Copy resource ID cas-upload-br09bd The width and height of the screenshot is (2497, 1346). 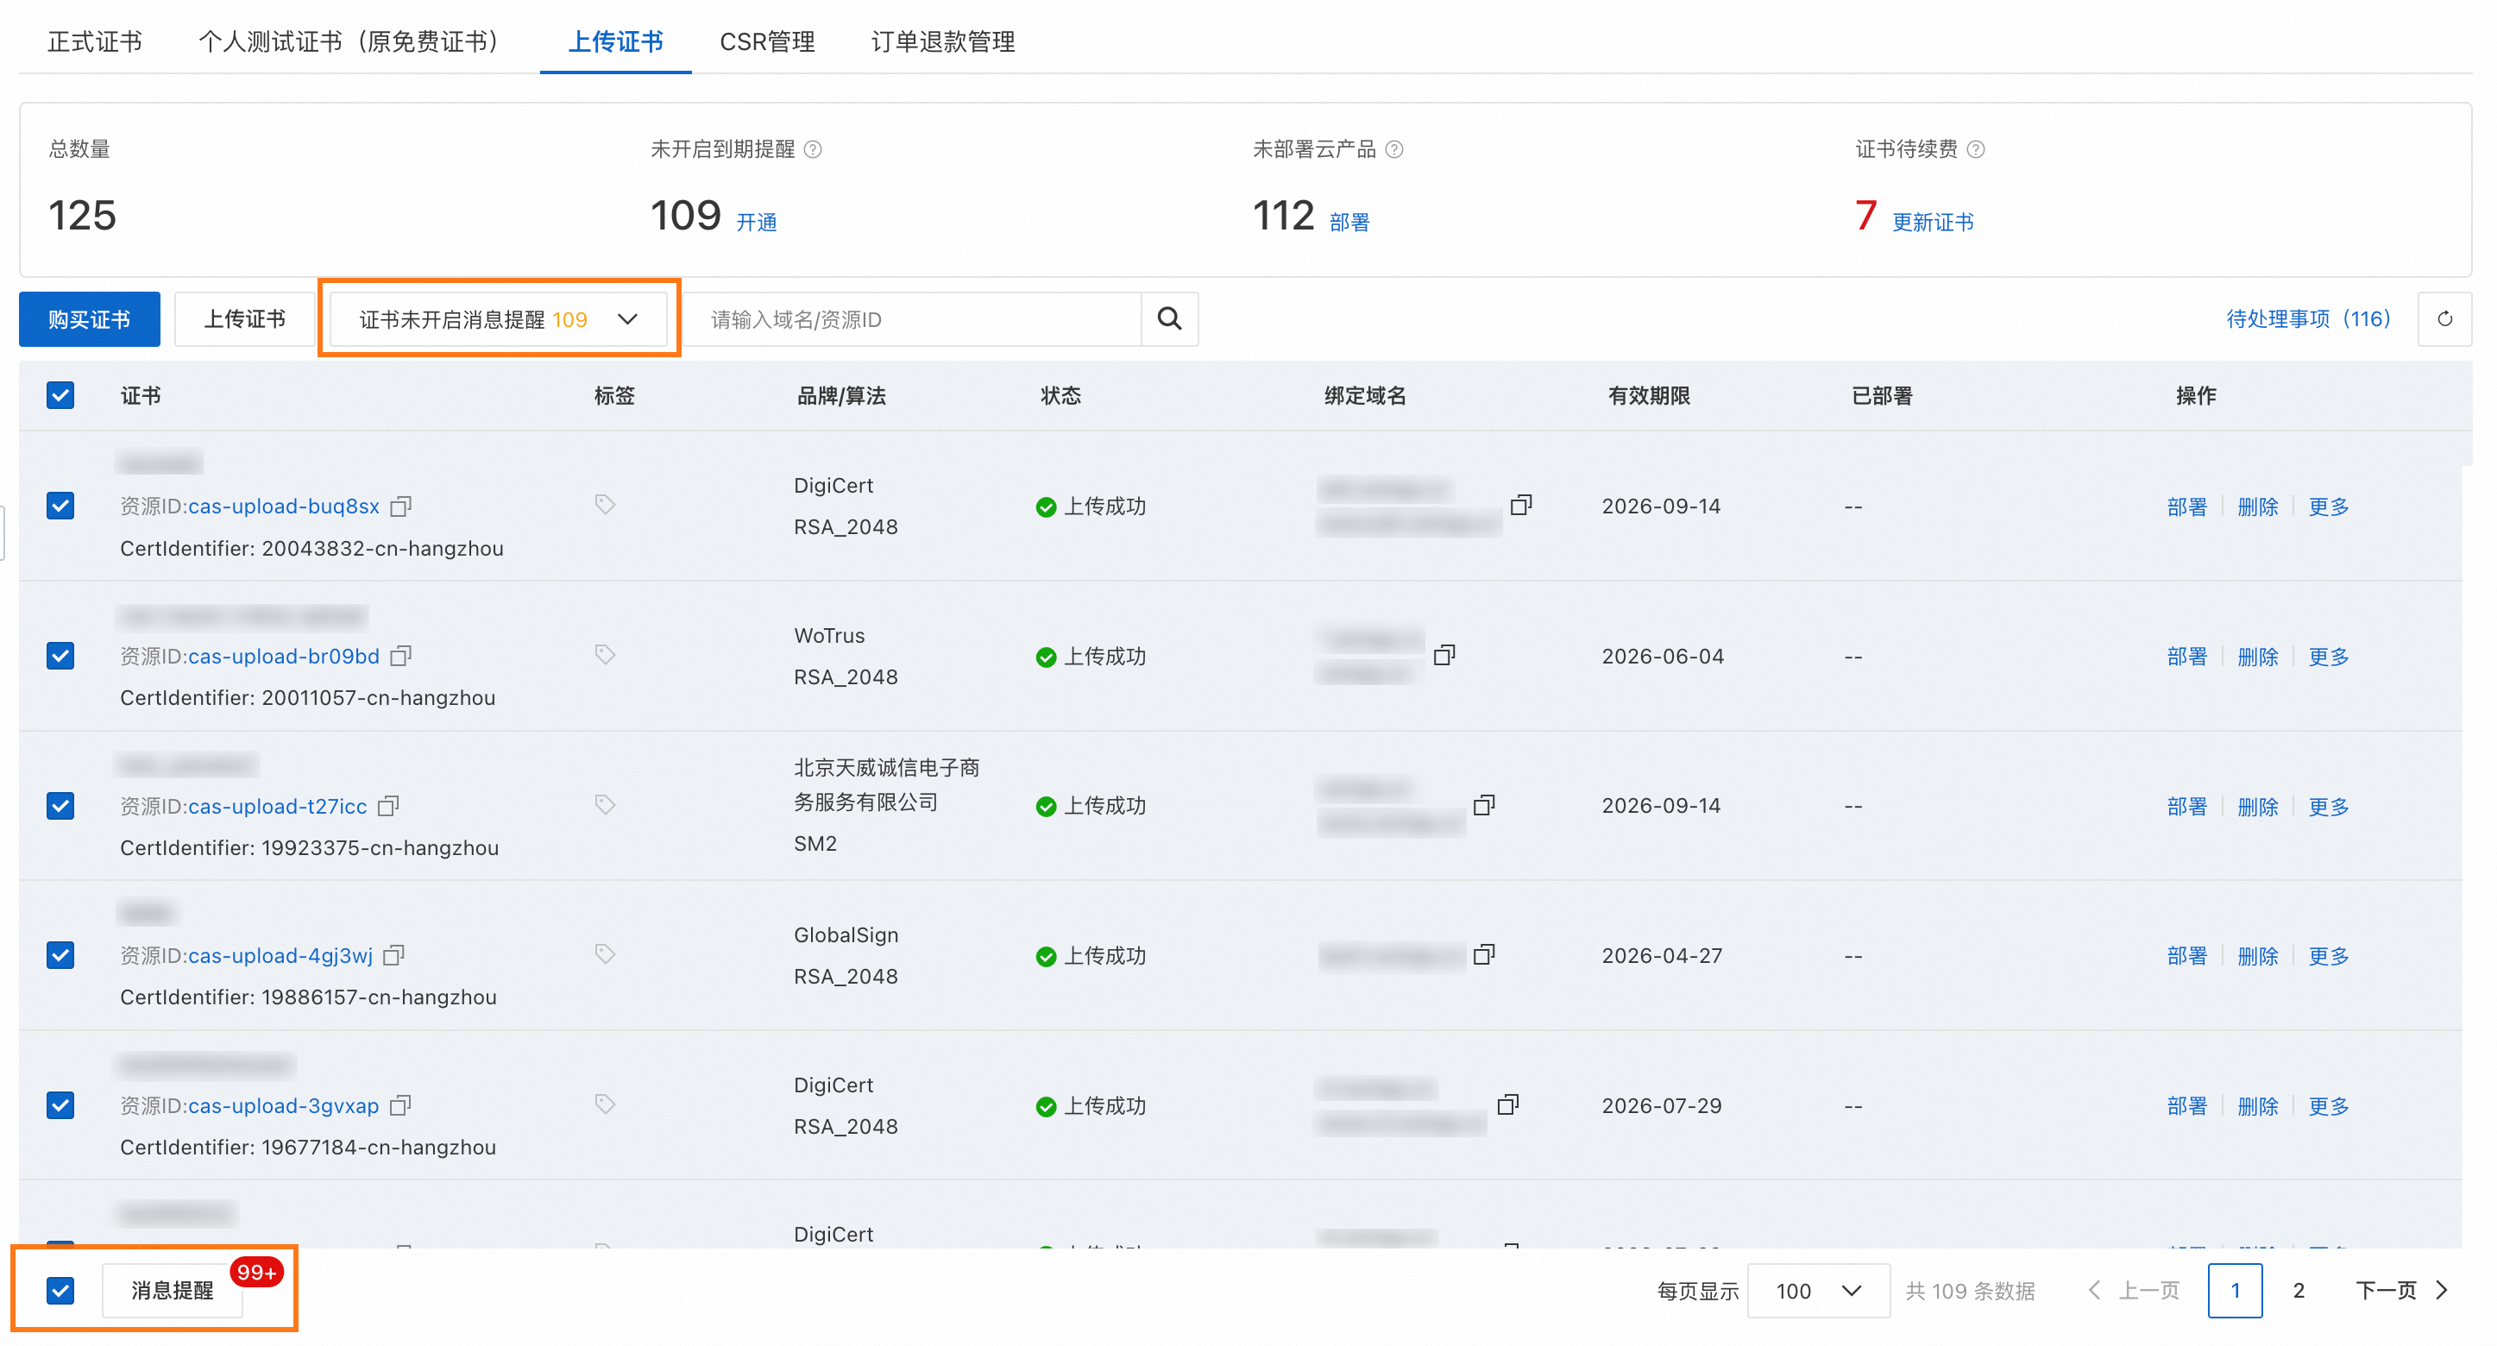coord(400,656)
